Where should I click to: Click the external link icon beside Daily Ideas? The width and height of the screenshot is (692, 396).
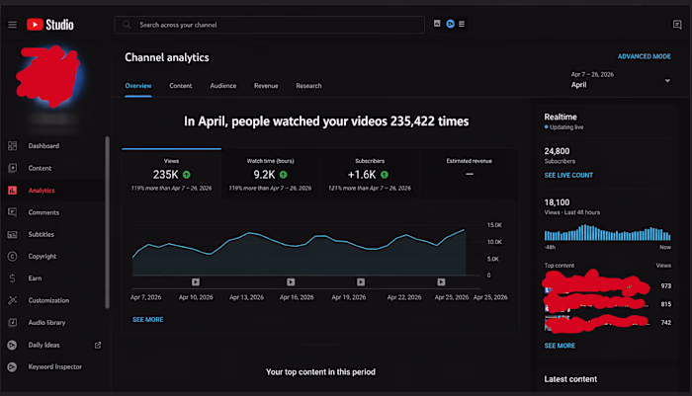98,345
